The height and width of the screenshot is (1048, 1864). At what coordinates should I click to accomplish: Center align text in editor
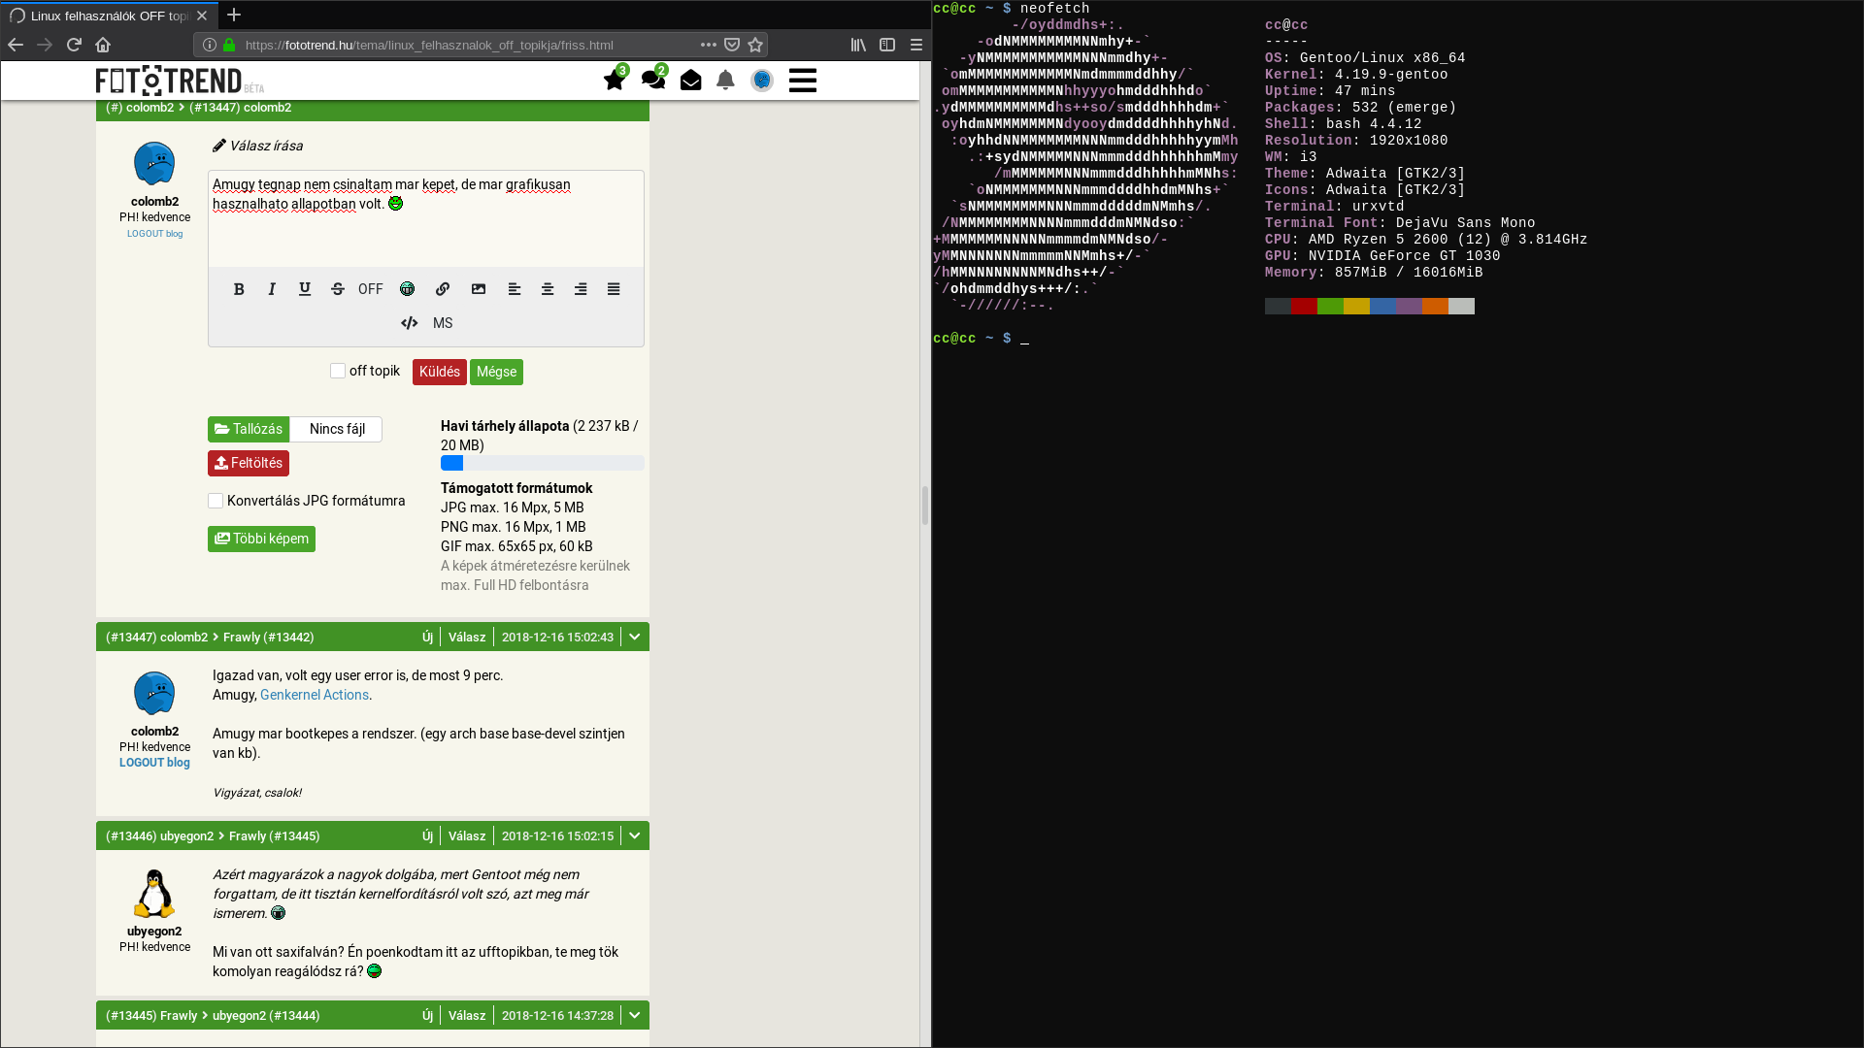548,289
